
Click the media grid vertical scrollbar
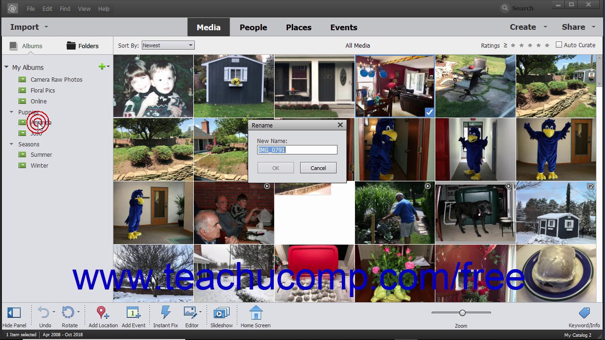600,178
